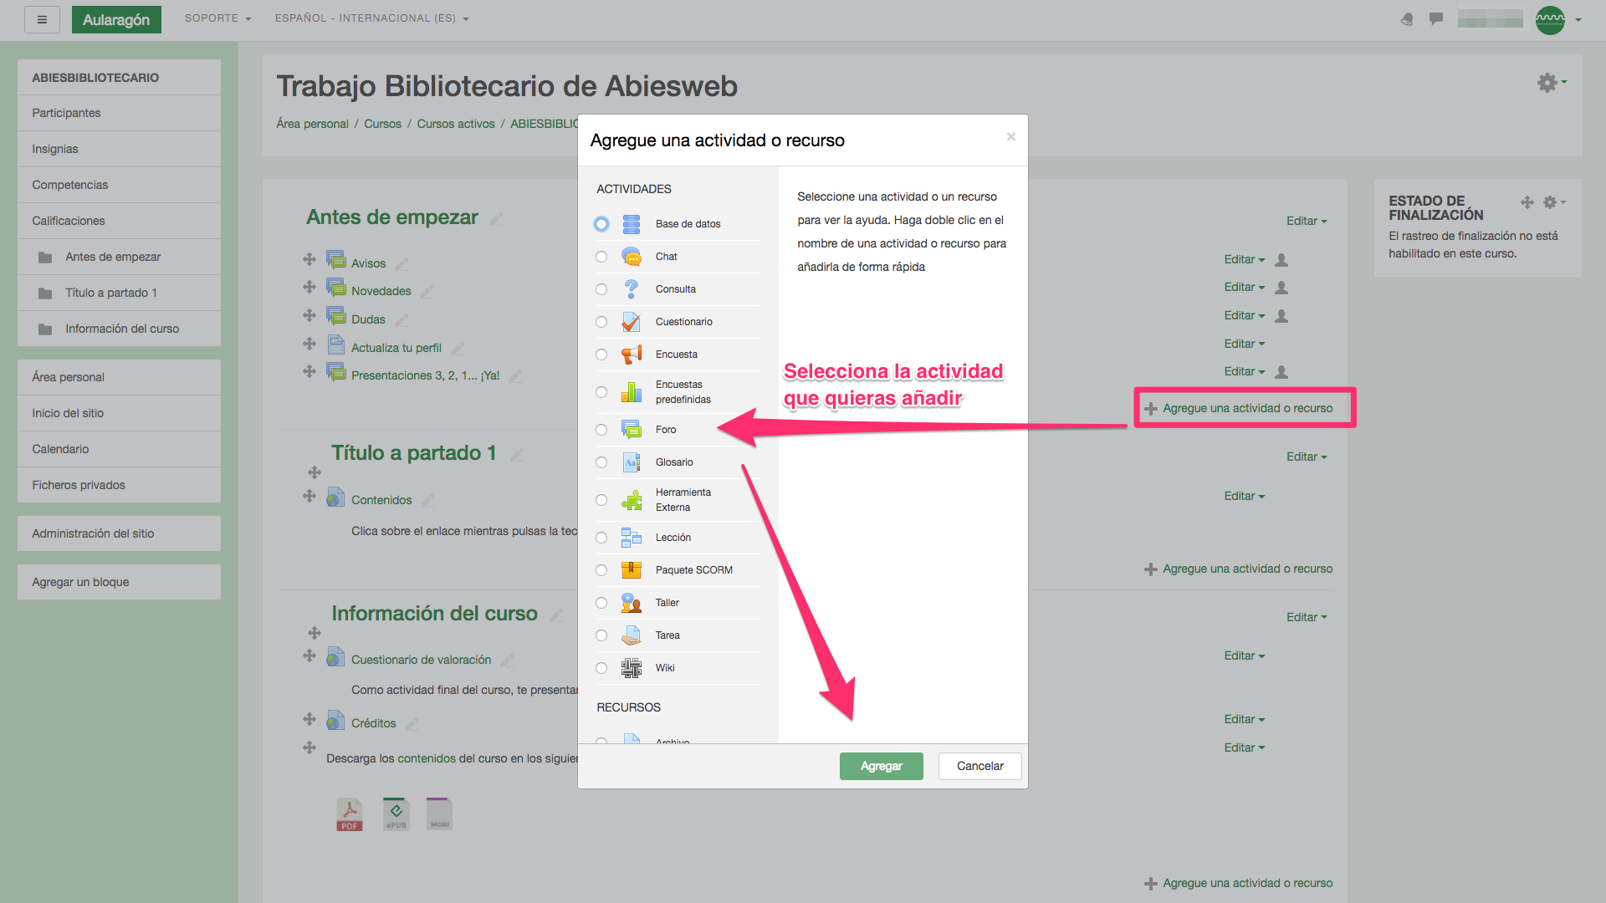1606x903 pixels.
Task: Click the Encuesta megaphone icon
Action: [632, 355]
